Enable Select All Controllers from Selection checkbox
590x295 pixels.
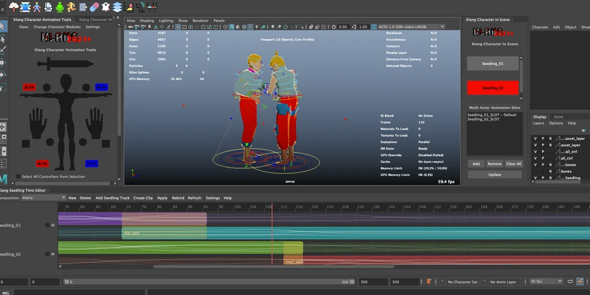pyautogui.click(x=18, y=176)
